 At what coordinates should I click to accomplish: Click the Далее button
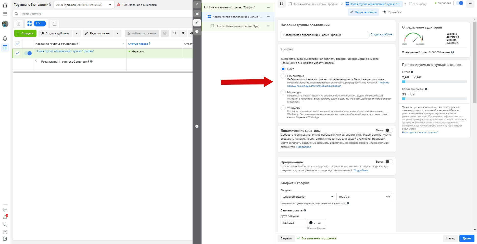tap(467, 238)
